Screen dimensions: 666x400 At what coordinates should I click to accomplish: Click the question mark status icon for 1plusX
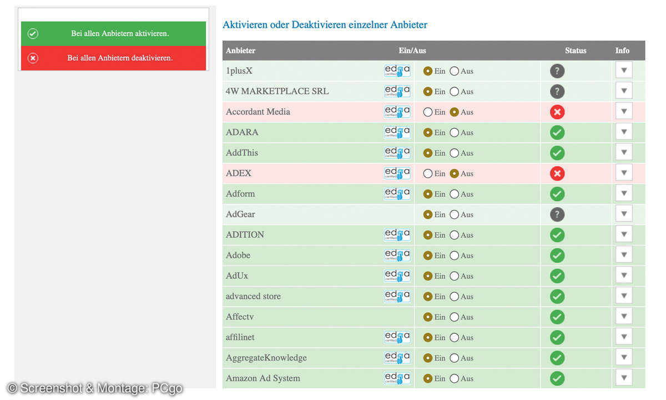tap(557, 71)
